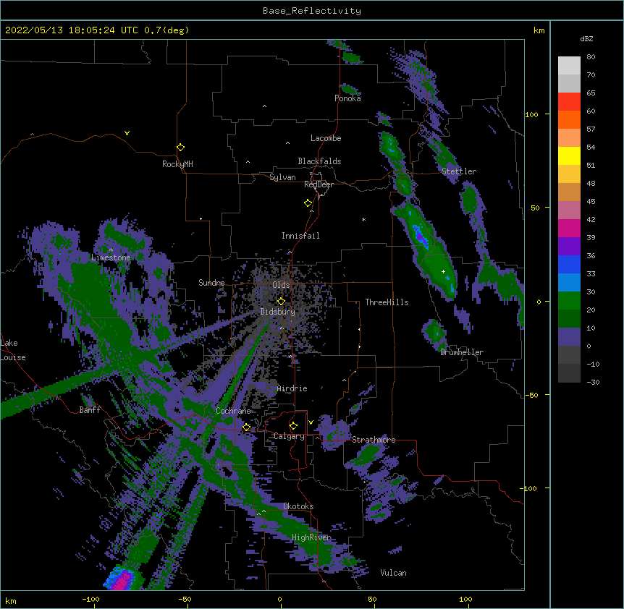The width and height of the screenshot is (624, 609).
Task: Pick the violet 39 dBZ legend swatch
Action: (x=569, y=246)
